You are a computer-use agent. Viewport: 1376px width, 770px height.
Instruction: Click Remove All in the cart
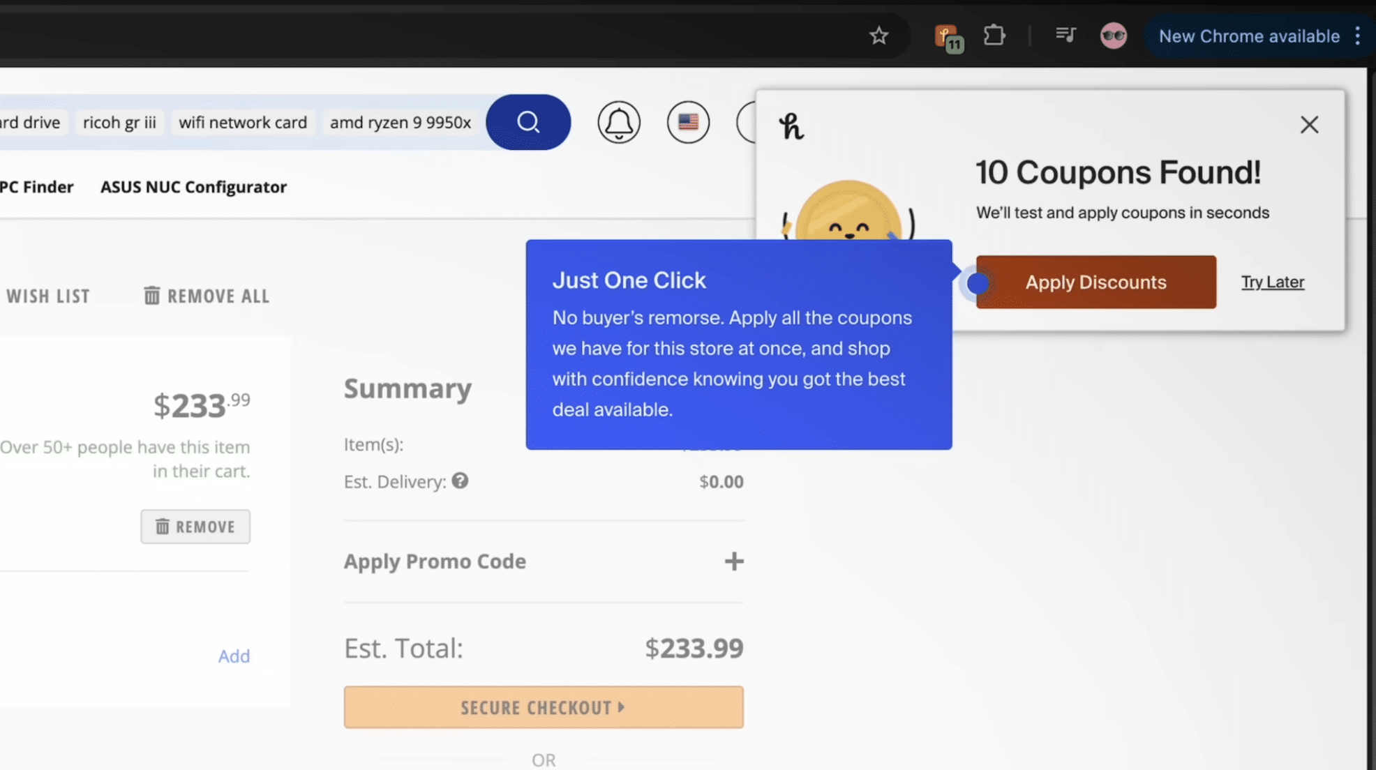(x=207, y=296)
